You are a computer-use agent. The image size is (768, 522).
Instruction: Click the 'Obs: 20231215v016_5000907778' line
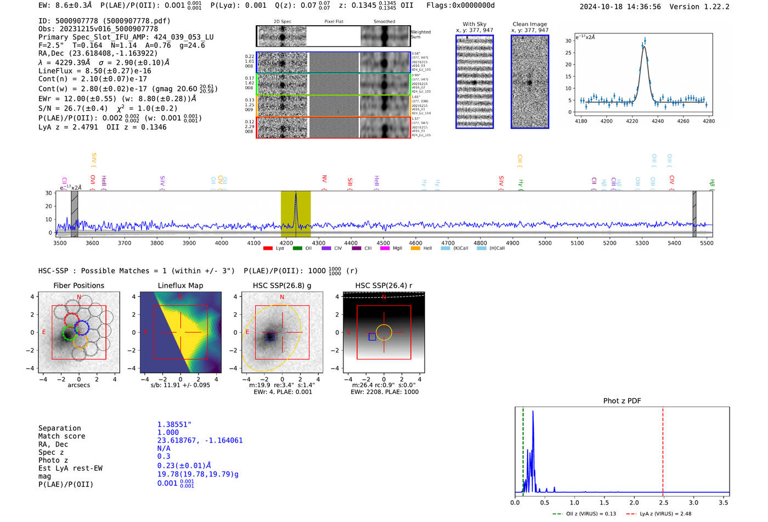(x=98, y=28)
